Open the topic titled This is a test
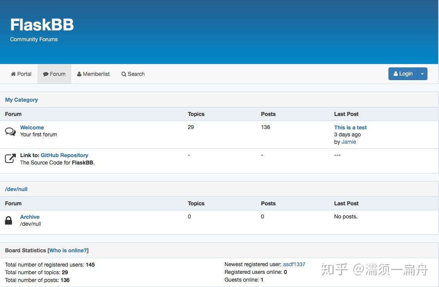439x287 pixels. point(350,127)
